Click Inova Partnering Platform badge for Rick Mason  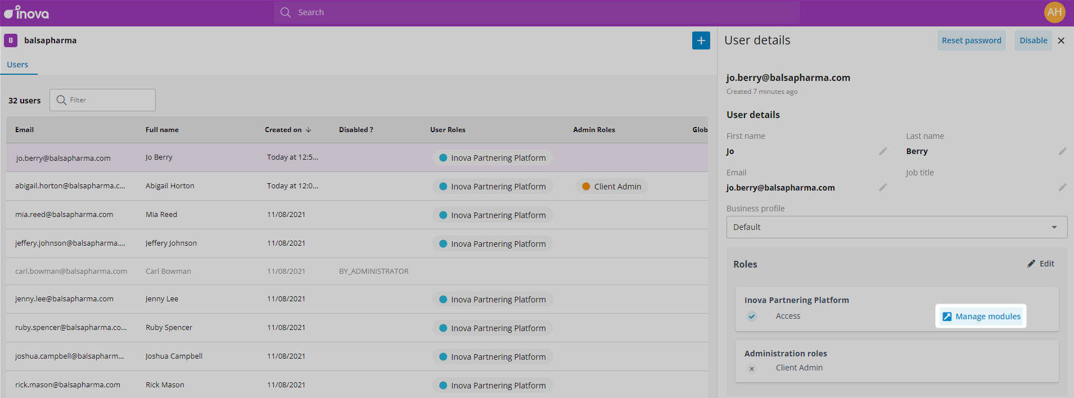pos(493,386)
